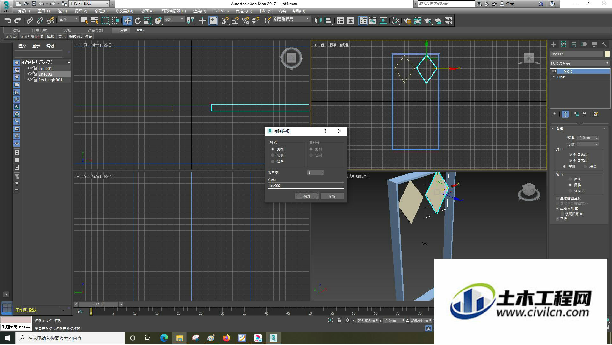612x345 pixels.
Task: Toggle the 3D Snaps icon
Action: (x=225, y=21)
